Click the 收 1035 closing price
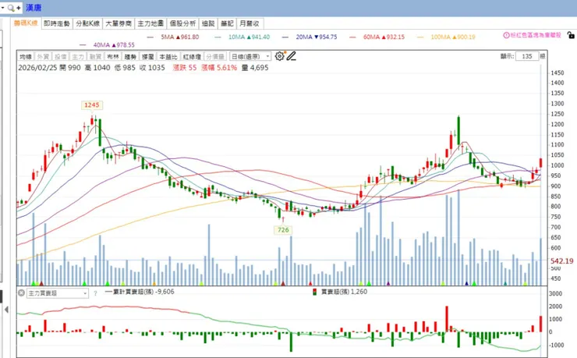The height and width of the screenshot is (358, 577). point(152,68)
